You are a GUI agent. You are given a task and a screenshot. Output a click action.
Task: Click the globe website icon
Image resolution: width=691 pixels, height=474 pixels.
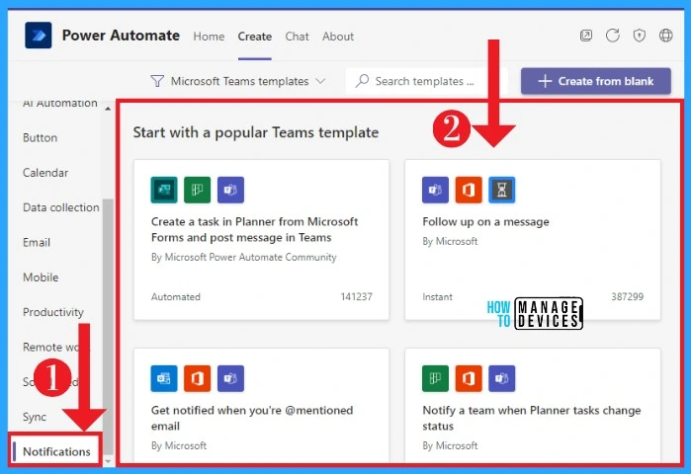pos(666,36)
